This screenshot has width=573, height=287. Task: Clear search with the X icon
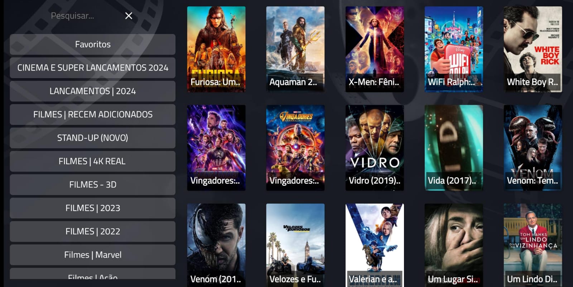pyautogui.click(x=129, y=16)
